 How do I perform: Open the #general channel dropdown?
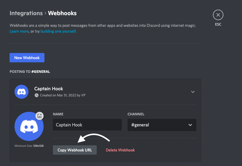(x=162, y=125)
